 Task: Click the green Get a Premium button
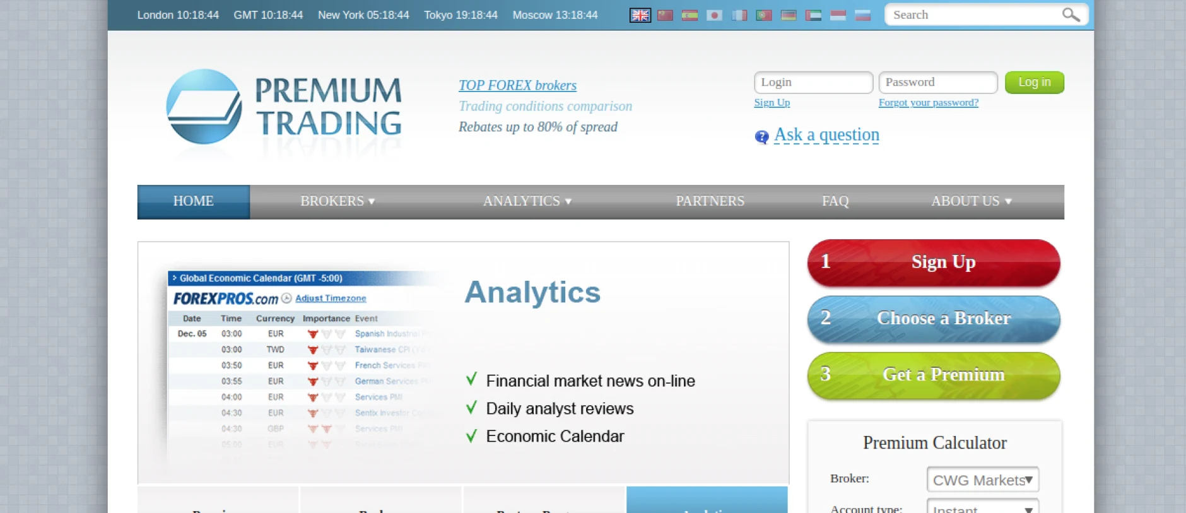934,375
